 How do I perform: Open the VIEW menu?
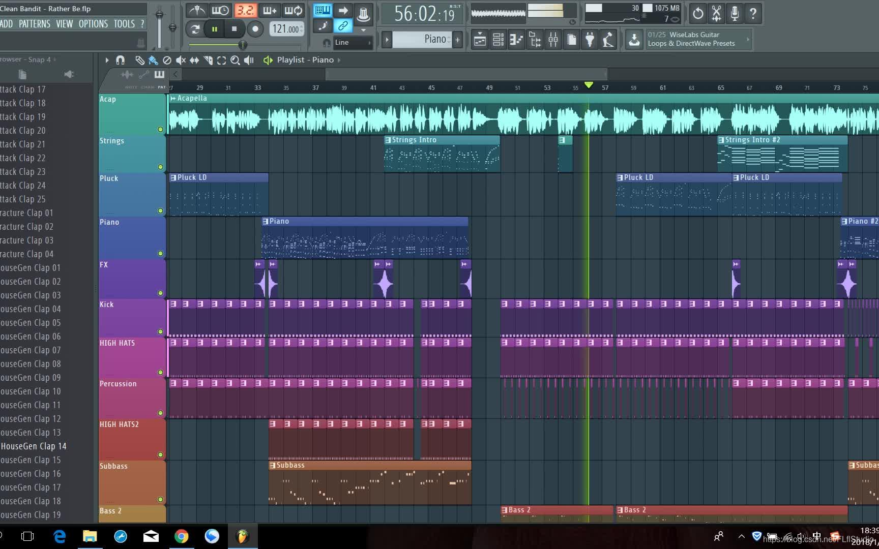[65, 24]
